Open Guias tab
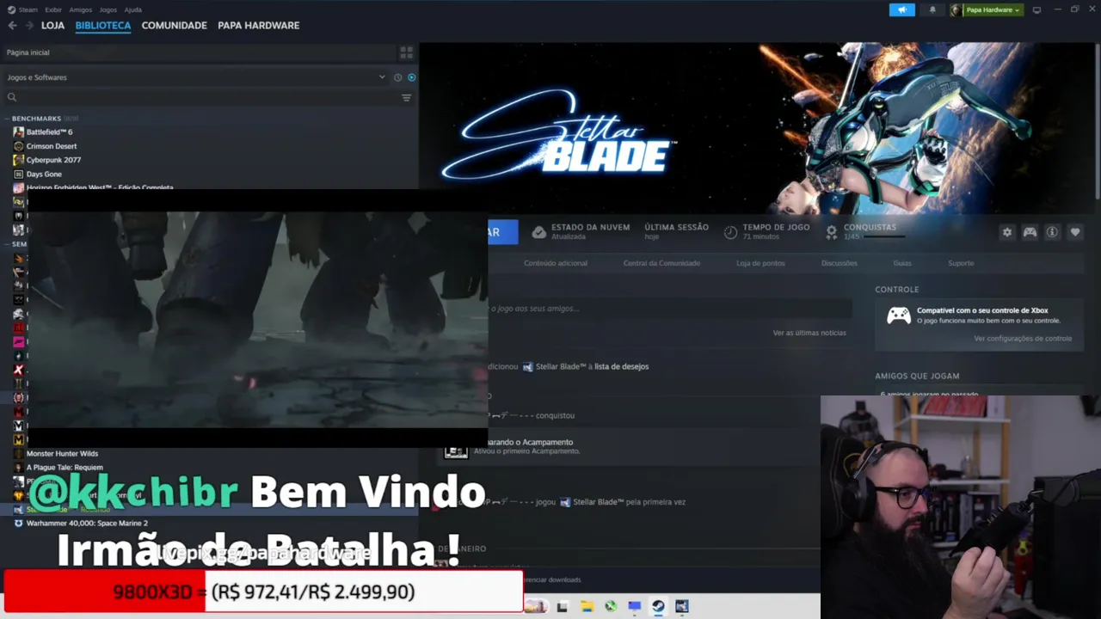Viewport: 1101px width, 619px height. click(x=902, y=263)
